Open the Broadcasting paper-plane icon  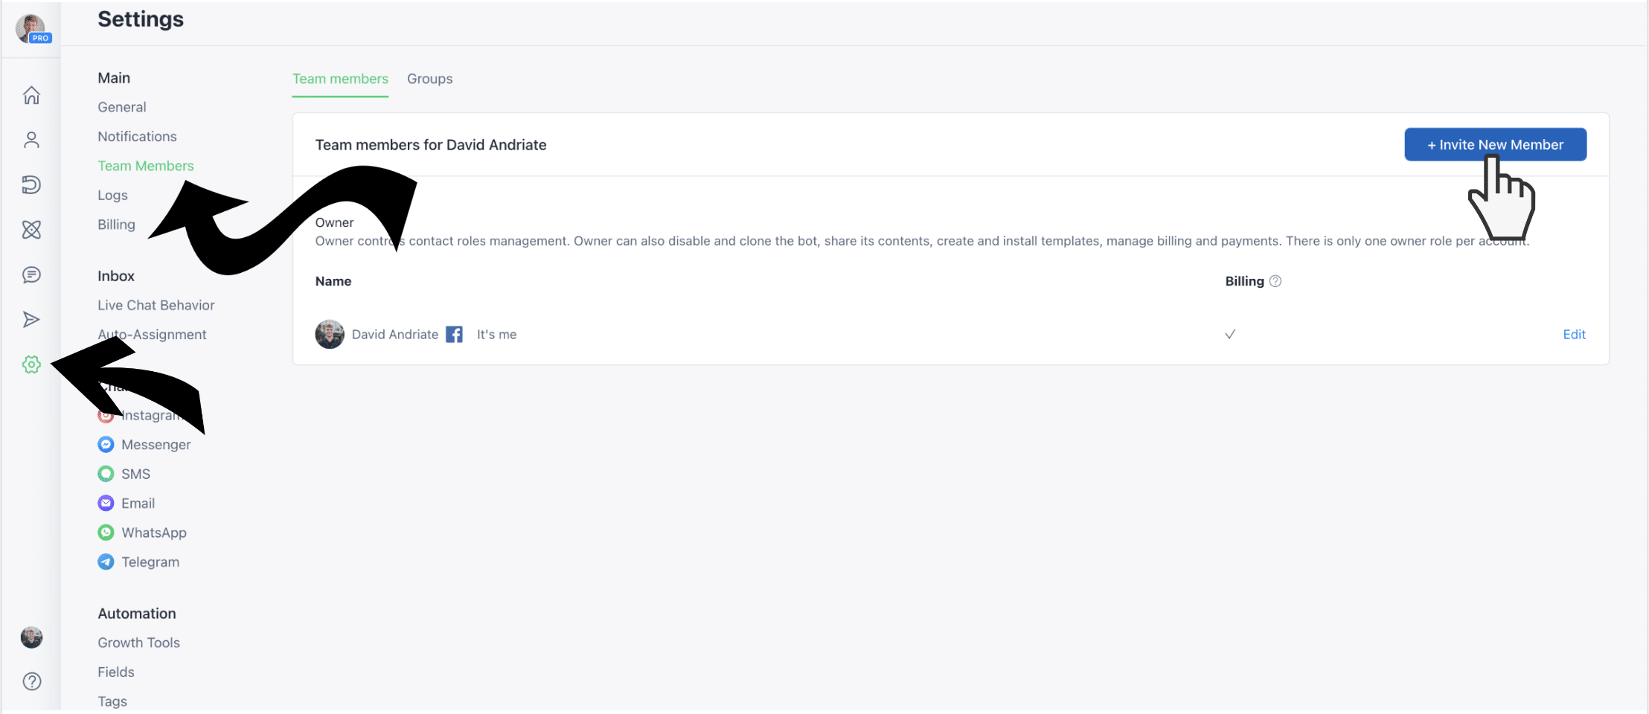(31, 320)
